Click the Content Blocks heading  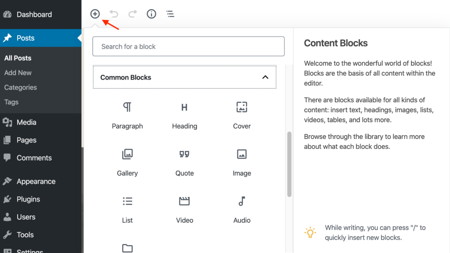tap(336, 43)
